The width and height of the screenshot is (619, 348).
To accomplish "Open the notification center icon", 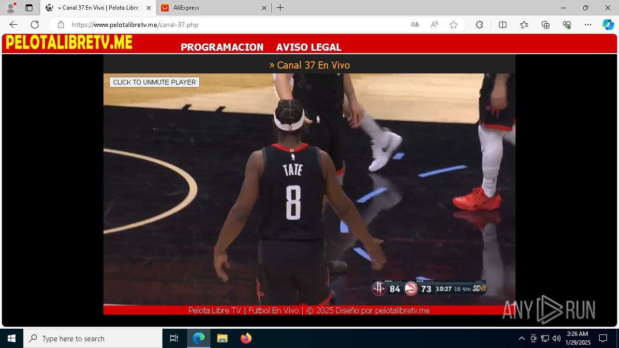I will point(603,338).
